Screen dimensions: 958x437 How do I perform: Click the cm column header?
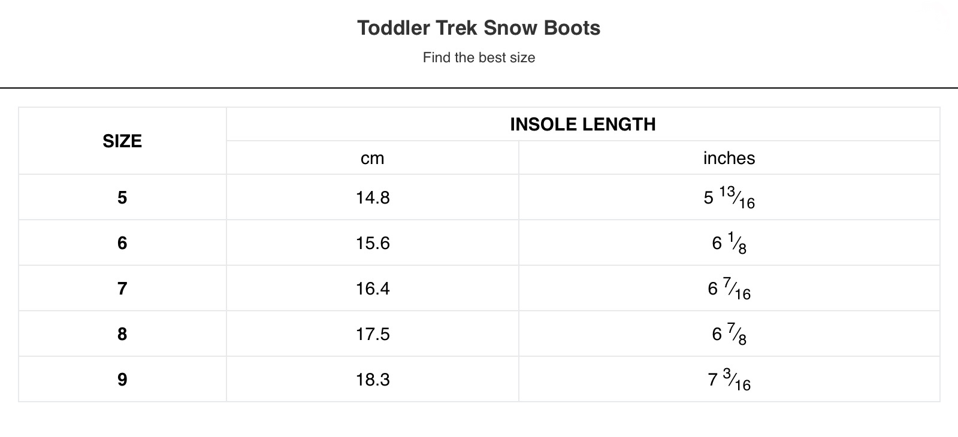coord(372,158)
